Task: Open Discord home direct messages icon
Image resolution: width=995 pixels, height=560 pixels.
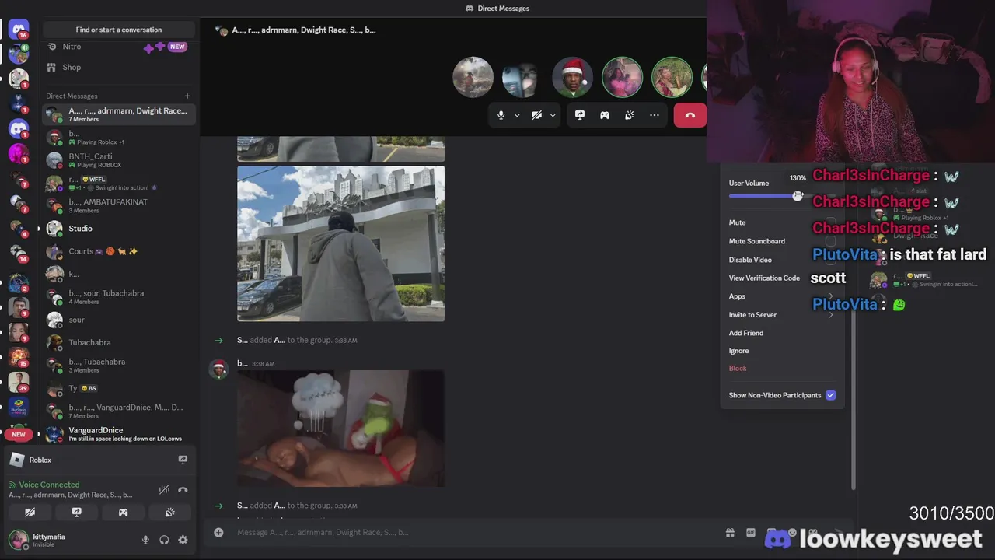Action: (x=19, y=30)
